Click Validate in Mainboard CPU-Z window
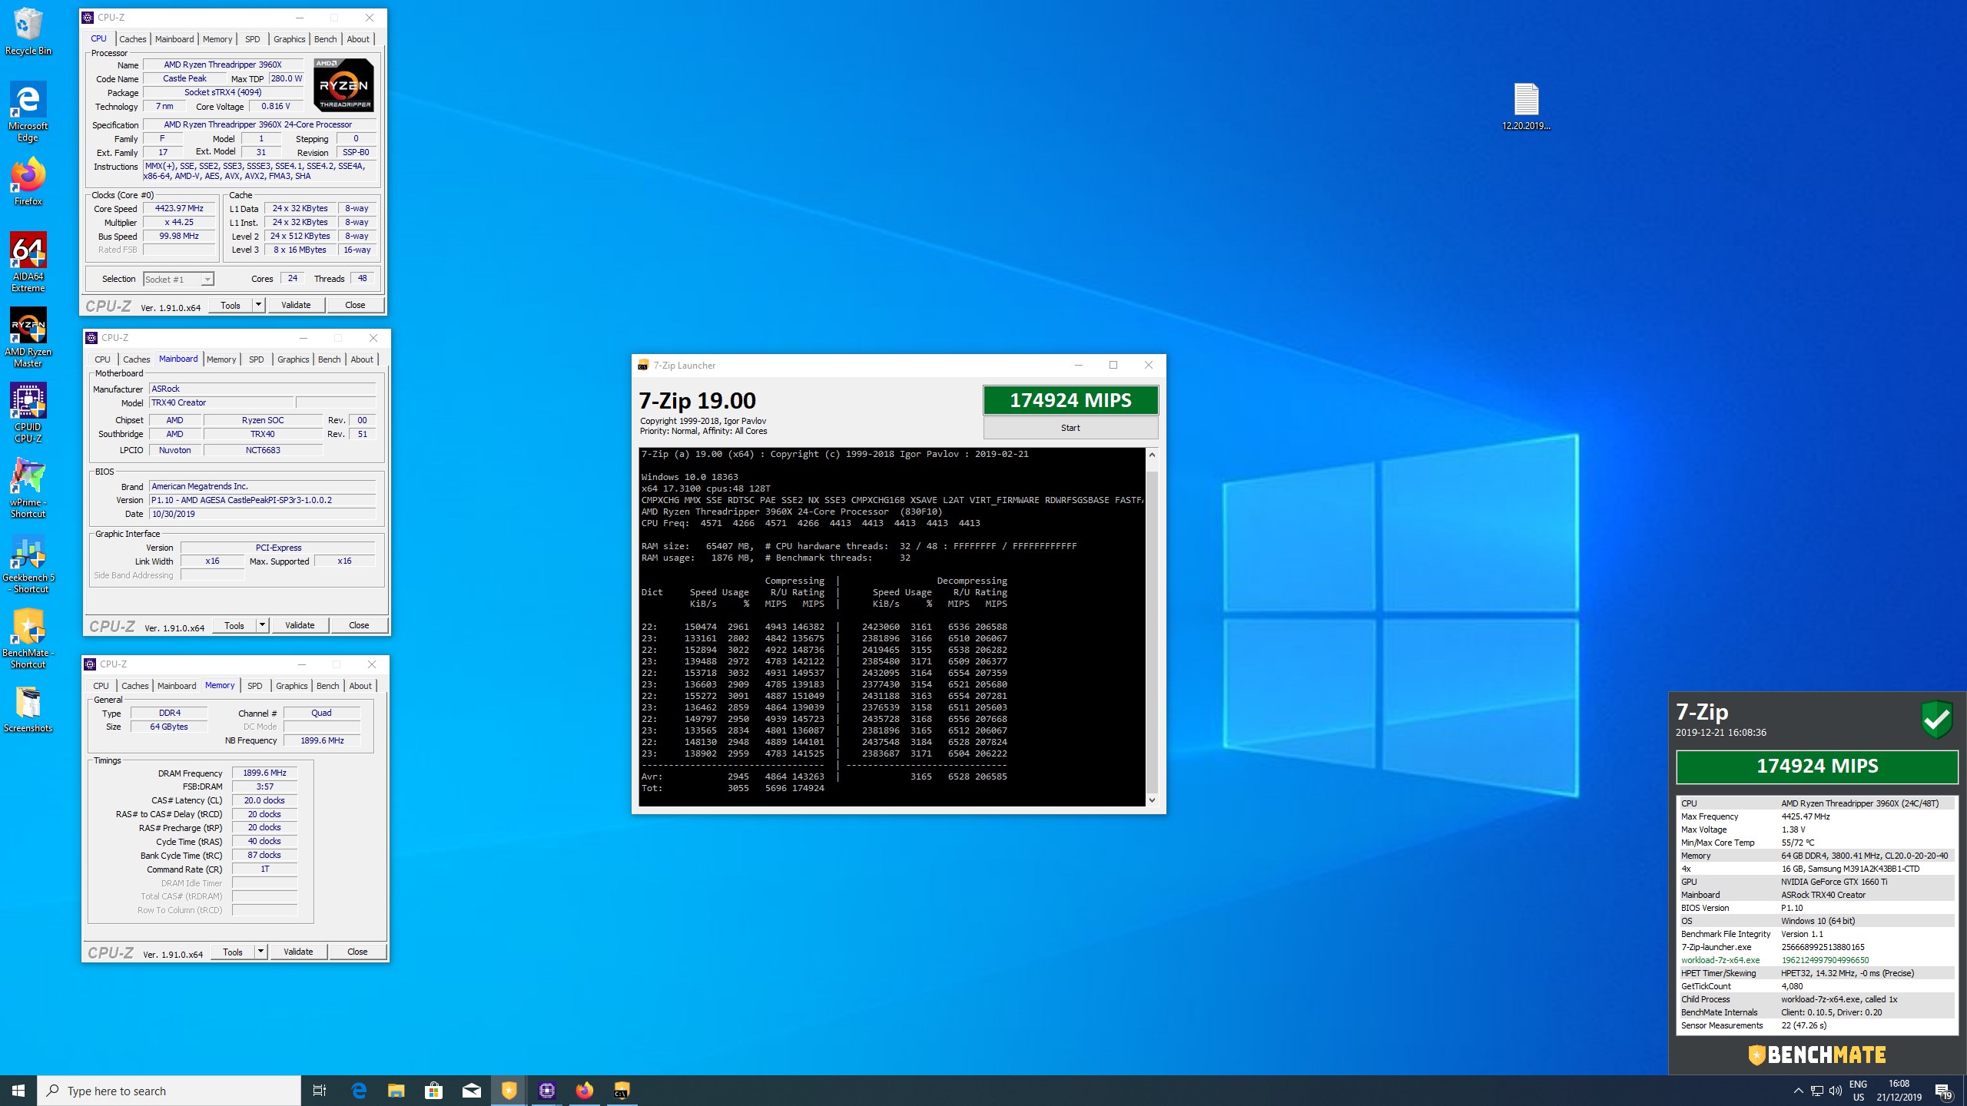Screen dimensions: 1967x1106 point(300,625)
